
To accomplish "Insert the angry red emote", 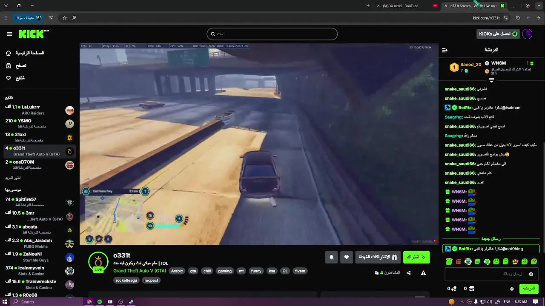I will pyautogui.click(x=459, y=261).
